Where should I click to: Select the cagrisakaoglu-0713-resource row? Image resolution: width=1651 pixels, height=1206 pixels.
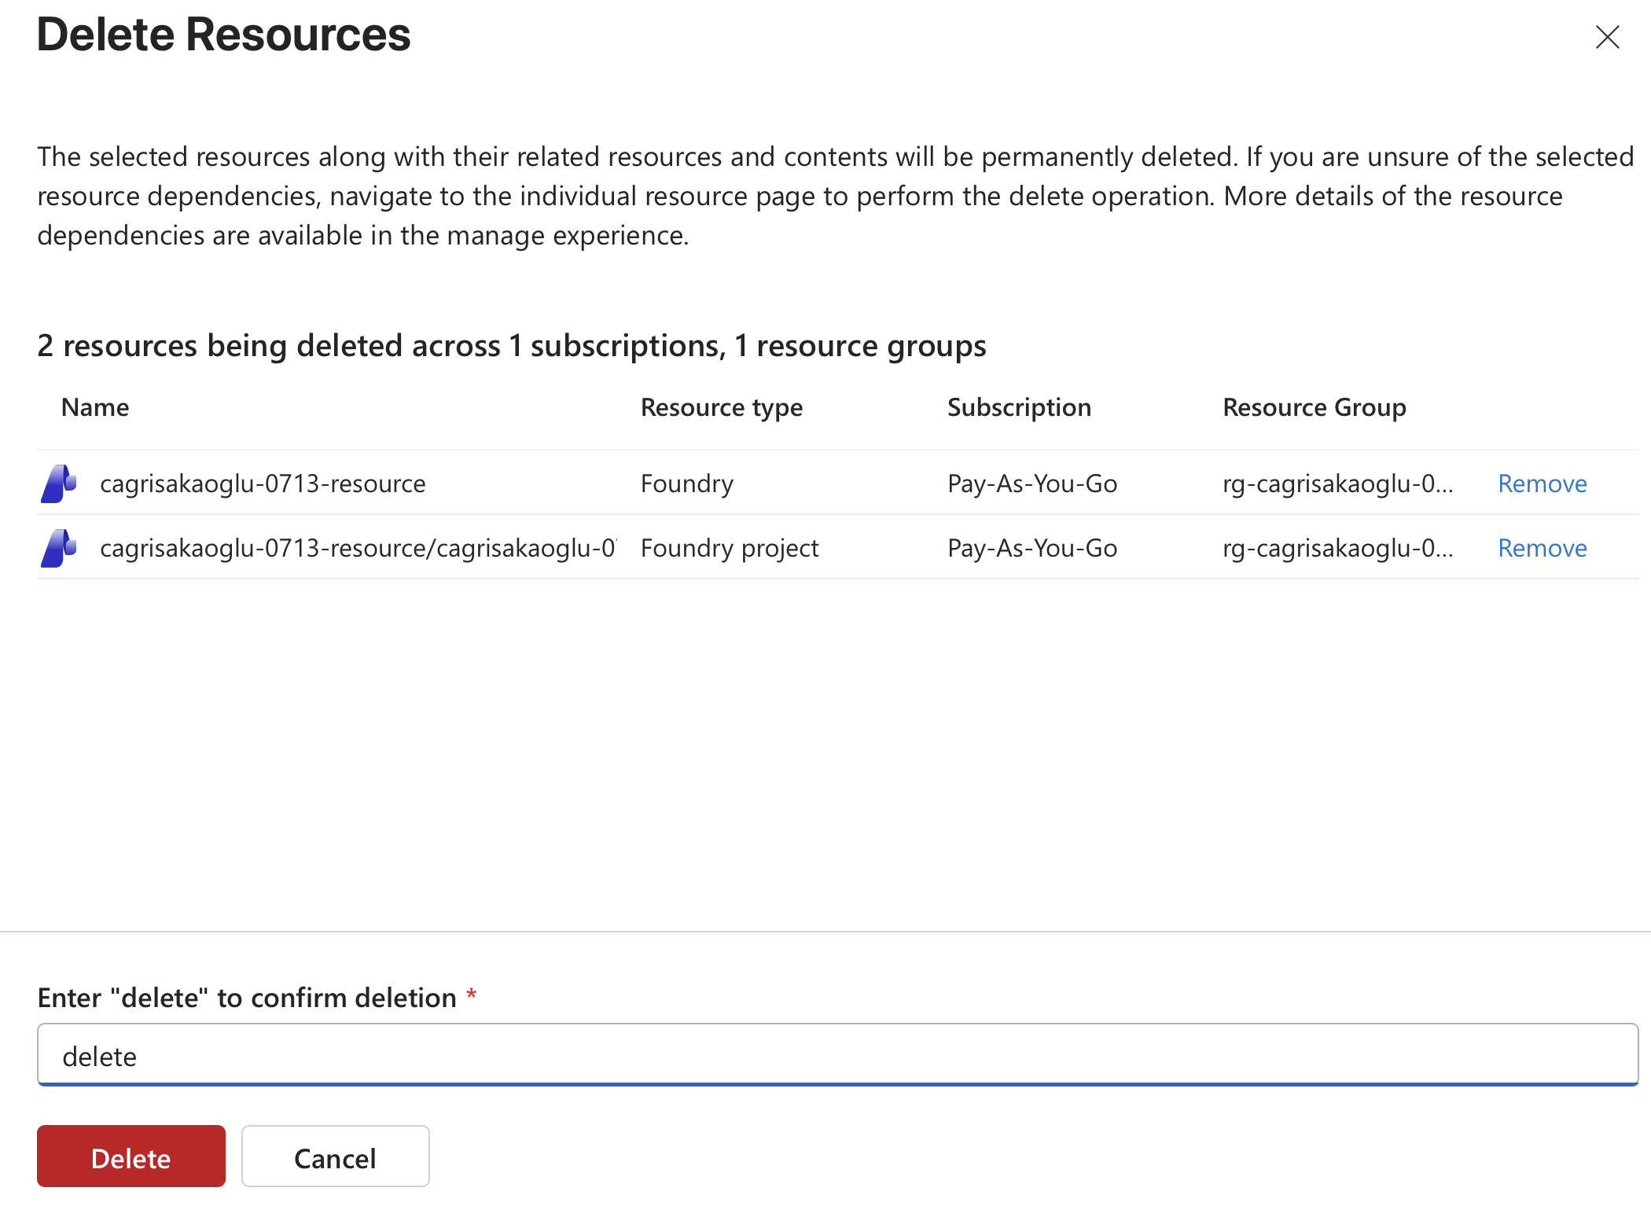pos(263,484)
